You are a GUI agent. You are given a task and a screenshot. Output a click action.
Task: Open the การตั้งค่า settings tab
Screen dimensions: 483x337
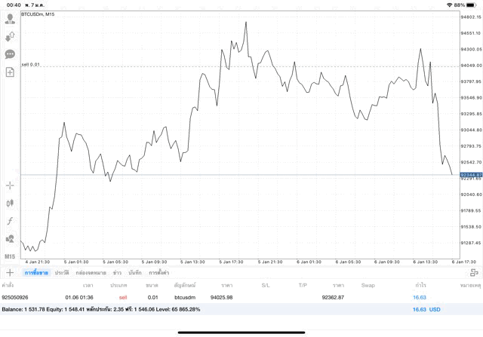[158, 272]
